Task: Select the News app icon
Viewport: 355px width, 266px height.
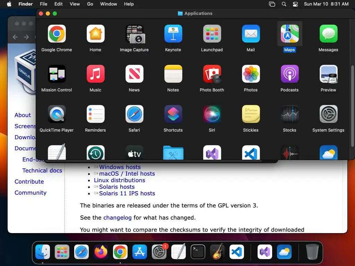Action: [135, 74]
